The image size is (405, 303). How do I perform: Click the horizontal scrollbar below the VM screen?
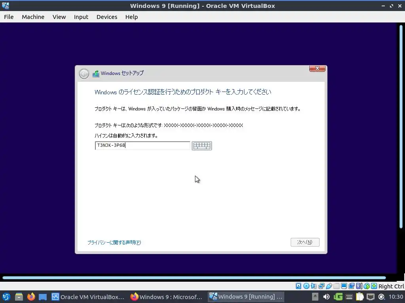tap(194, 278)
